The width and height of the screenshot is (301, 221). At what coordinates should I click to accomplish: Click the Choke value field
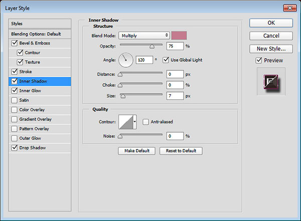[x=175, y=85]
